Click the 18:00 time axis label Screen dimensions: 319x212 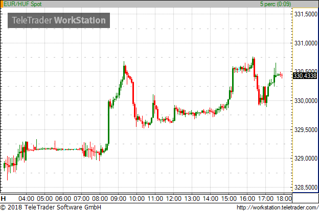(284, 198)
